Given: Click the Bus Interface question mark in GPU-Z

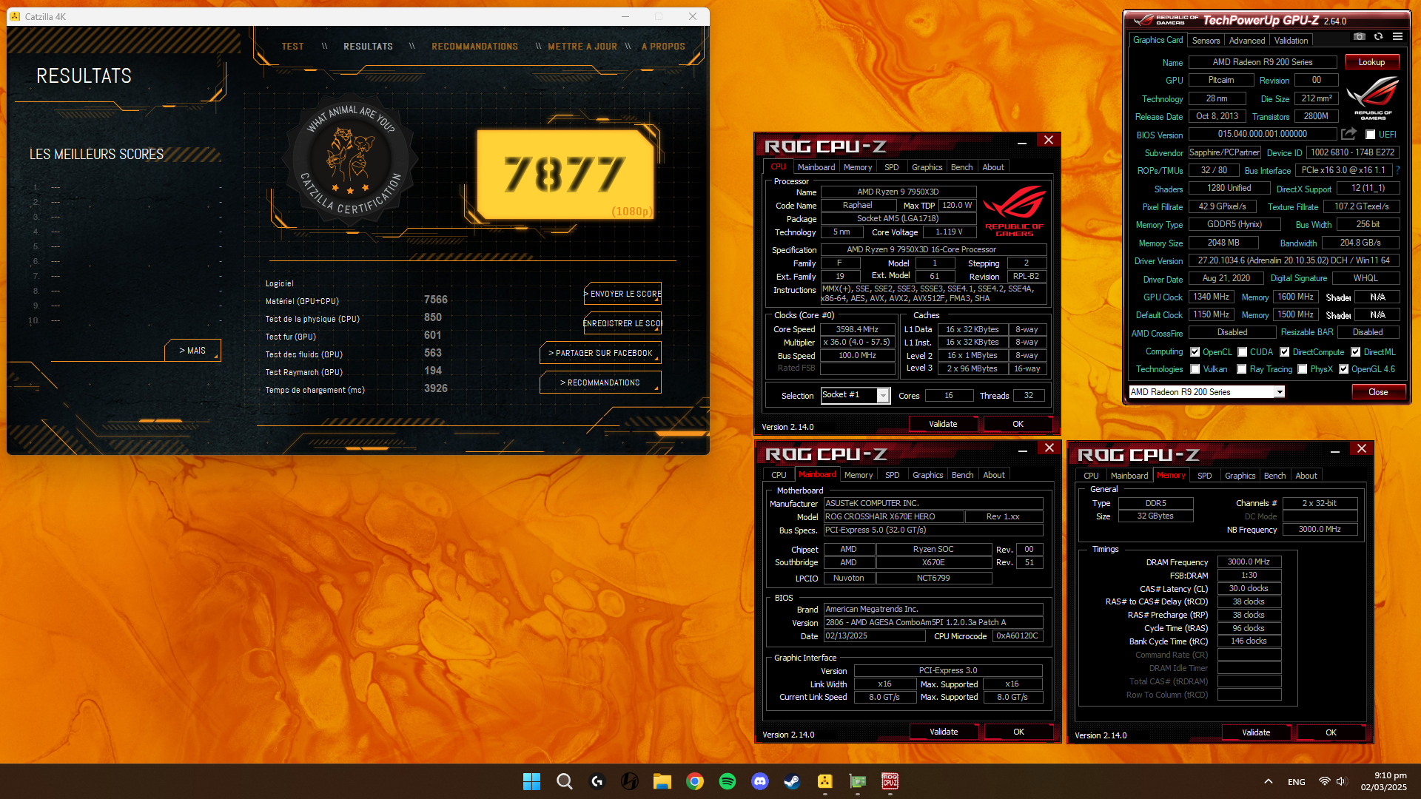Looking at the screenshot, I should click(x=1398, y=170).
